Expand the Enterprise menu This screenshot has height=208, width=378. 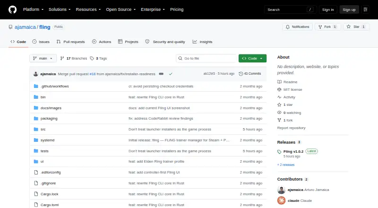coord(153,9)
